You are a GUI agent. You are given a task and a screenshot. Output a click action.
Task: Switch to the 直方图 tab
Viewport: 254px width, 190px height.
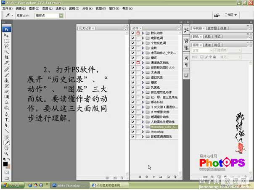tap(212, 28)
